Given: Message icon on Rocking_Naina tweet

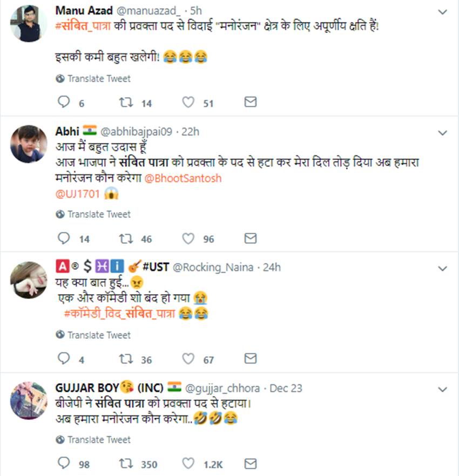Looking at the screenshot, I should [250, 359].
